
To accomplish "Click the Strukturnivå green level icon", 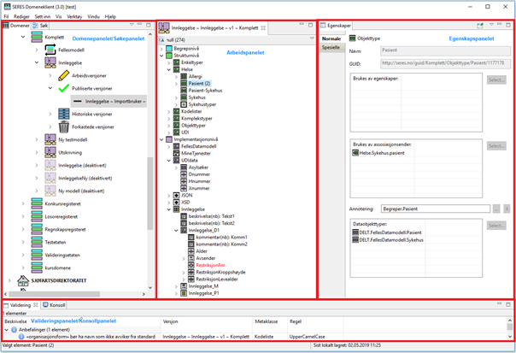I will point(169,56).
